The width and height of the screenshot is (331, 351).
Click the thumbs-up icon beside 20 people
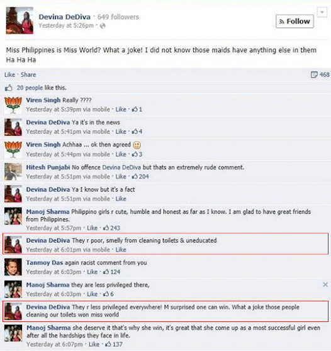coord(9,88)
